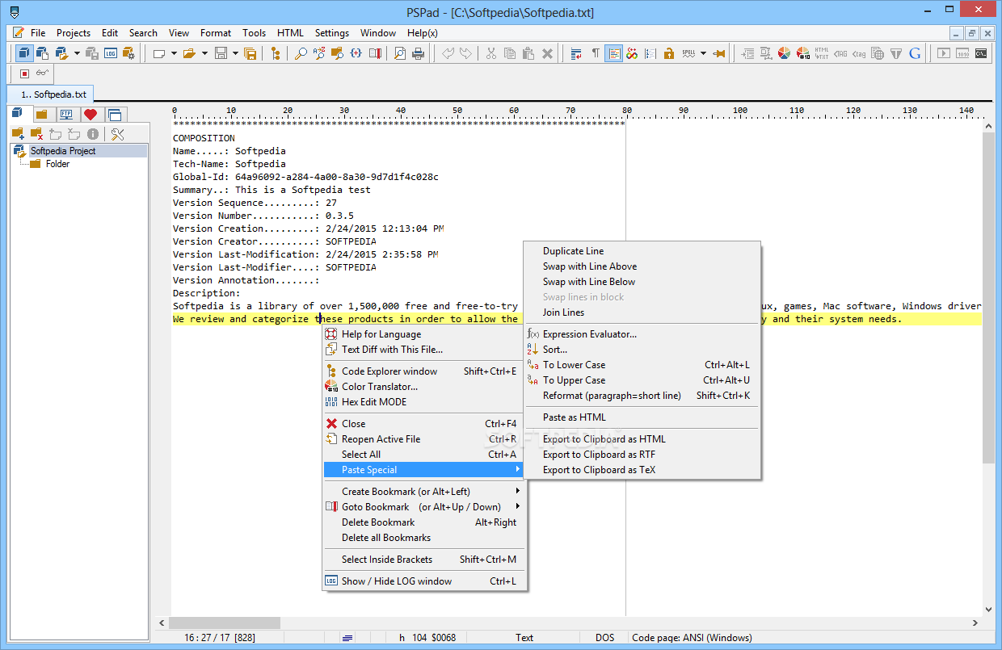Open dropdown arrow beside New File icon
This screenshot has height=650, width=1002.
[174, 53]
